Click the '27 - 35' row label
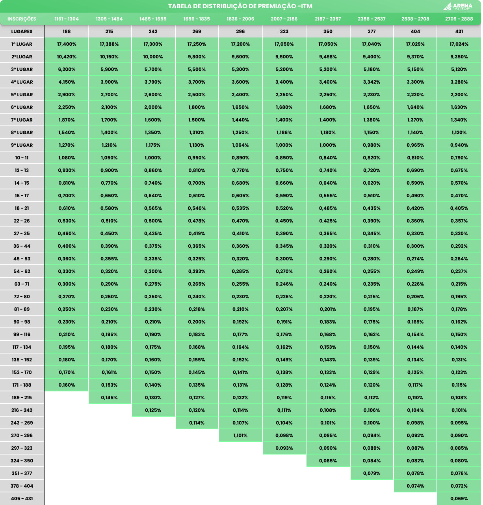Screen dimensions: 483x505 coord(22,234)
